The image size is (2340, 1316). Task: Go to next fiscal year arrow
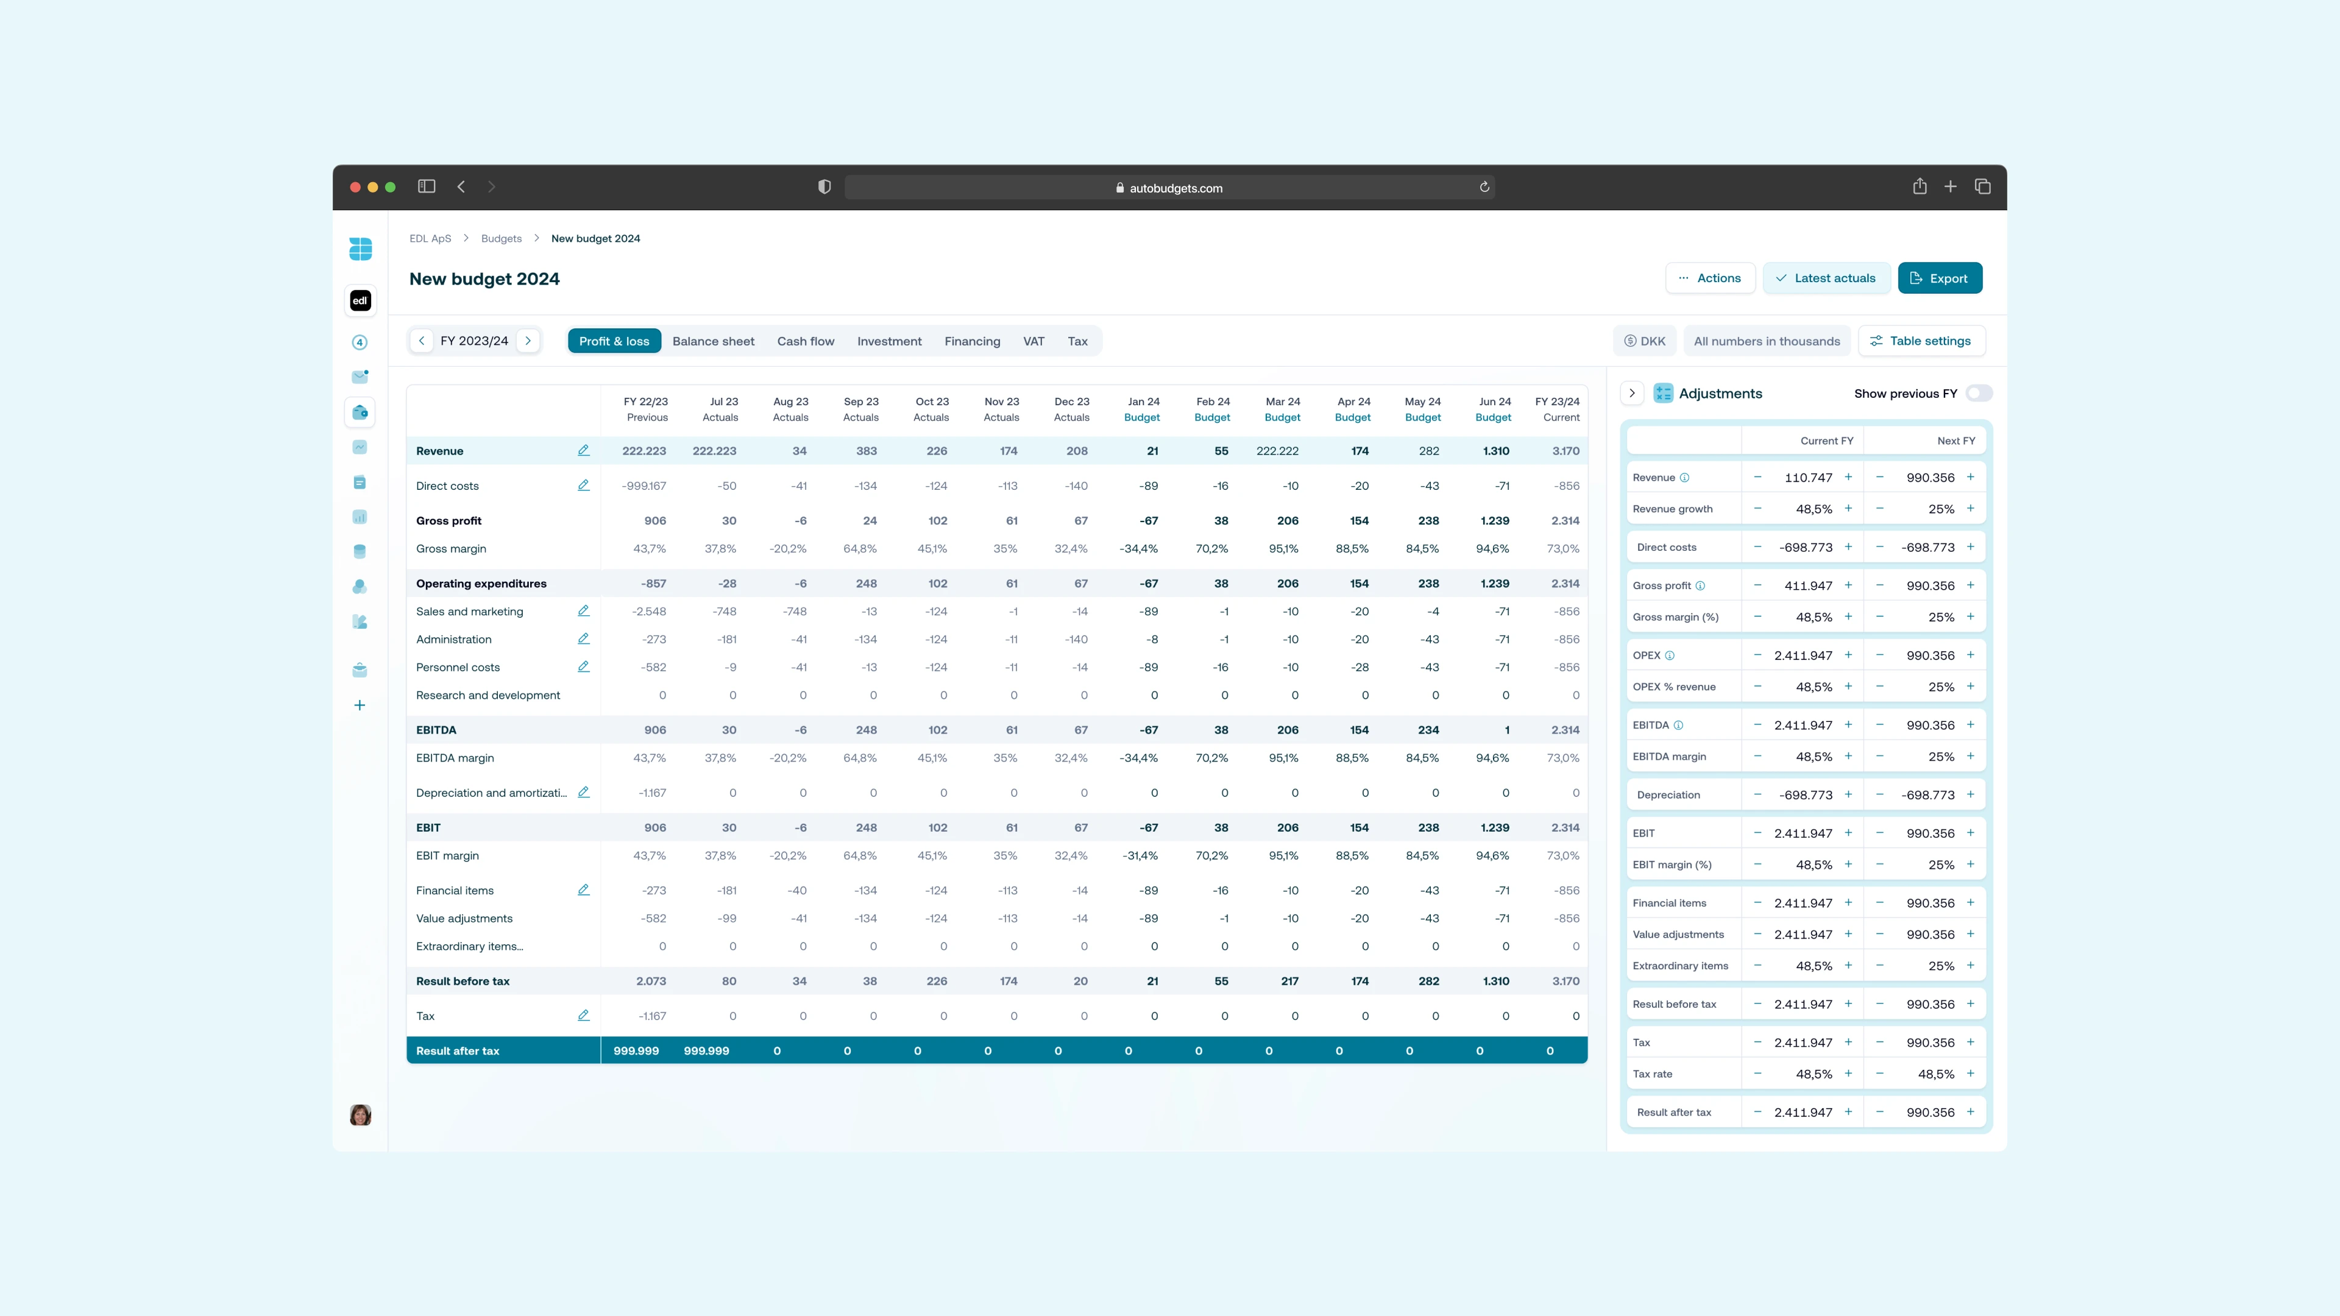pos(528,341)
